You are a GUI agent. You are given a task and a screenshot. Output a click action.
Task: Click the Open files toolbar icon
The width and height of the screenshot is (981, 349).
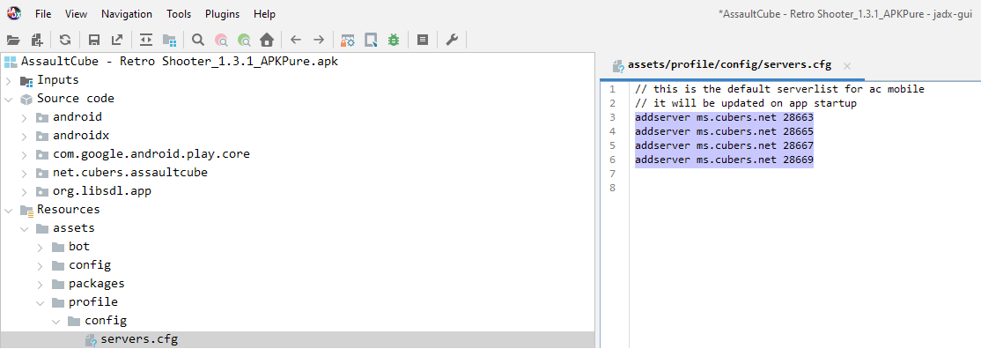pos(13,41)
